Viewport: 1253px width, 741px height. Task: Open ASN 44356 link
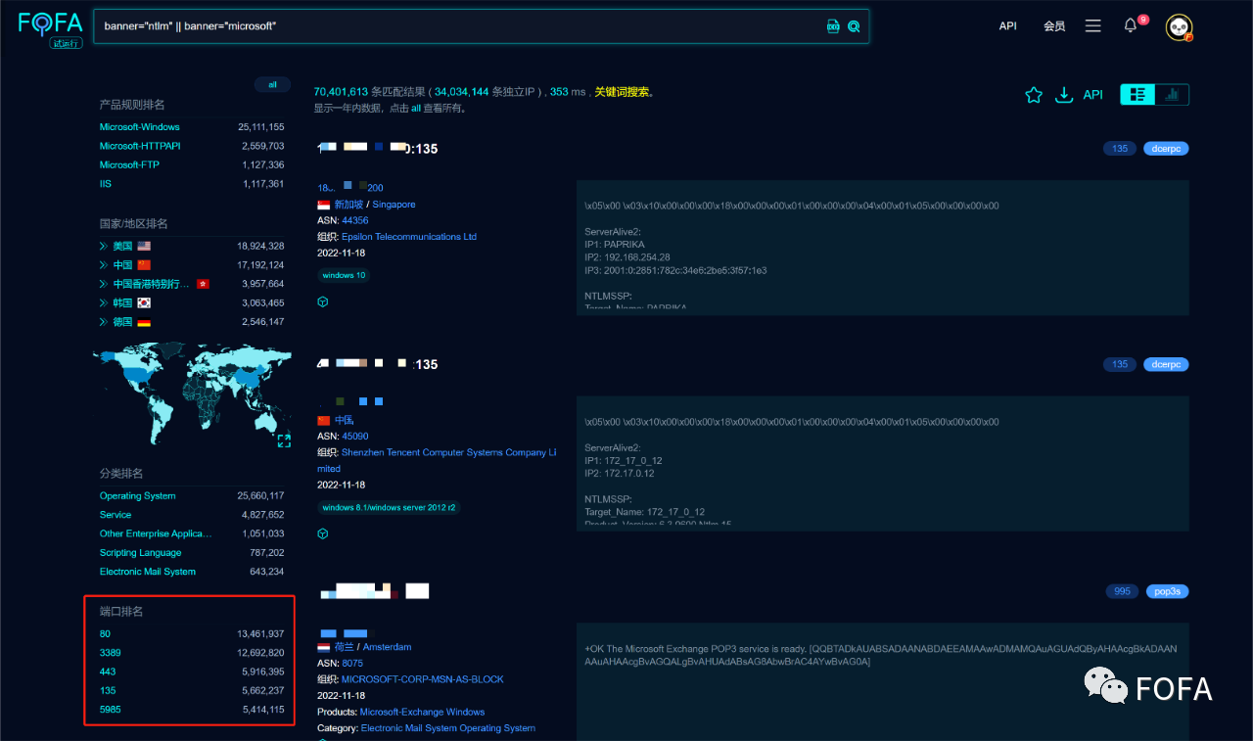[x=354, y=221]
